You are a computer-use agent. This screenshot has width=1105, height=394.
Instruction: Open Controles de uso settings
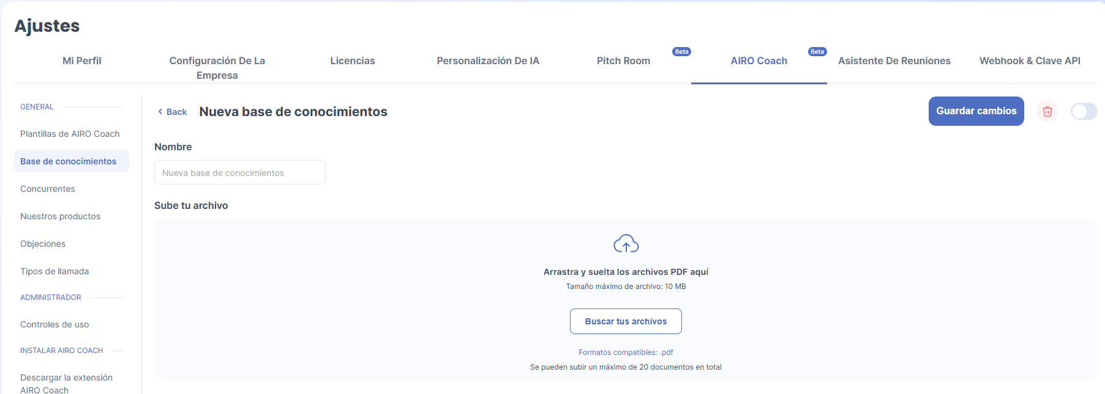[54, 324]
